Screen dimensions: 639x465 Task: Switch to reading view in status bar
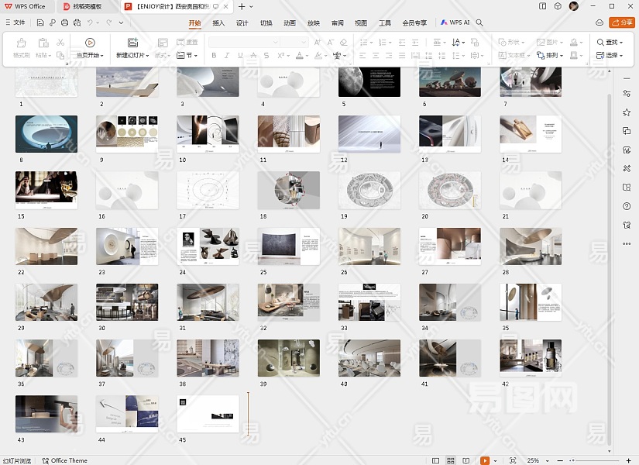coord(466,460)
